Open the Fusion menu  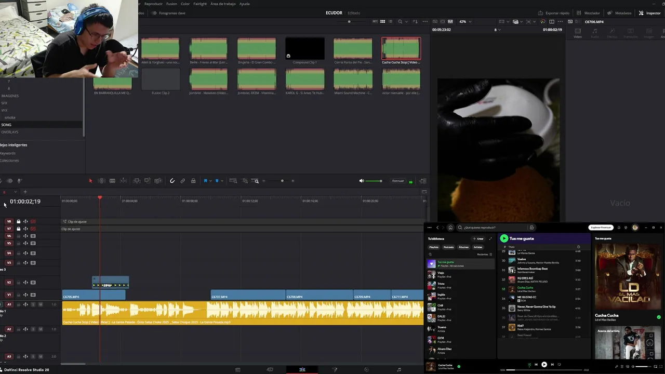pos(171,4)
